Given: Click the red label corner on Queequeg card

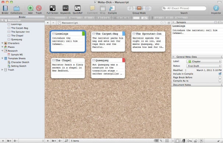Looking at the screenshot, I should [124, 60].
